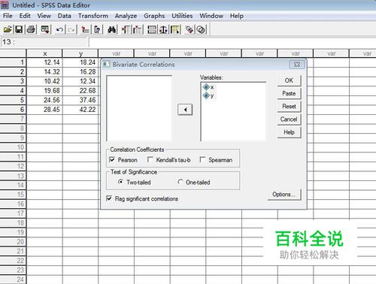Open the Options... button
Image resolution: width=376 pixels, height=284 pixels.
pos(284,195)
